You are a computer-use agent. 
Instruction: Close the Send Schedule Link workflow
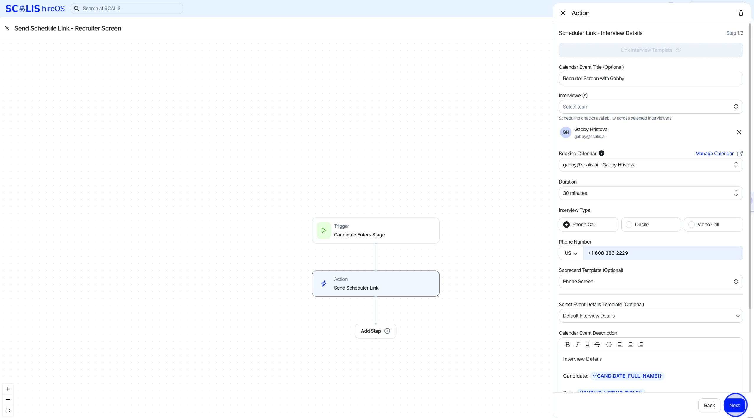click(7, 28)
